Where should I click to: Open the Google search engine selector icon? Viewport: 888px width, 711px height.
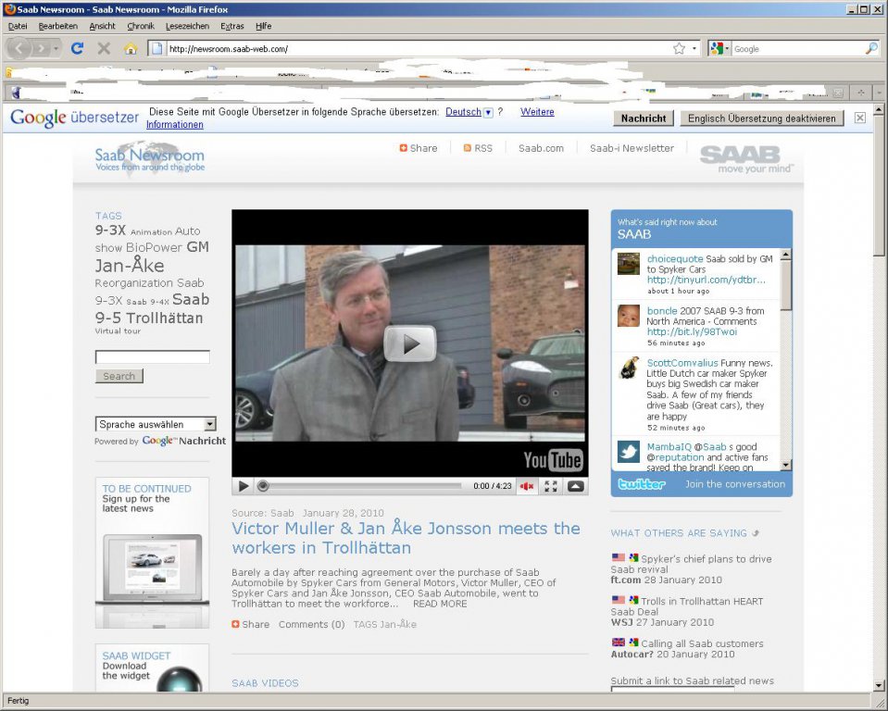(x=719, y=49)
